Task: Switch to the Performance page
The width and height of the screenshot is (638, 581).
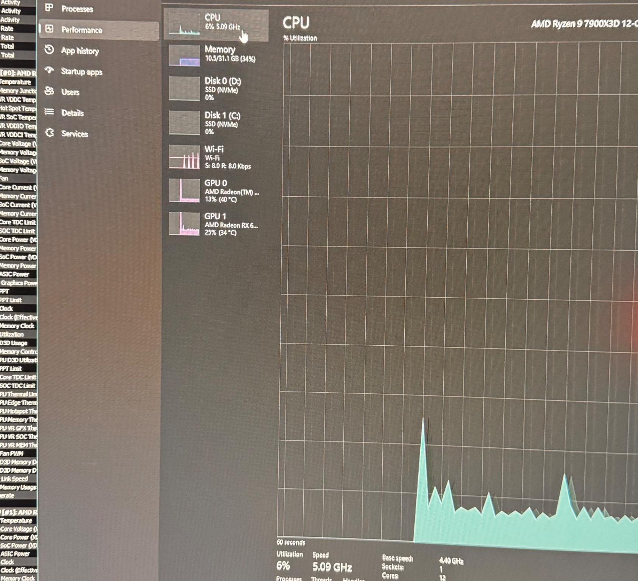Action: pyautogui.click(x=99, y=30)
